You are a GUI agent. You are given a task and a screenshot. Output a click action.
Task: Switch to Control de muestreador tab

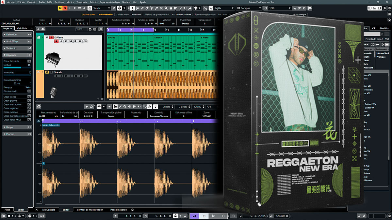[x=90, y=210]
